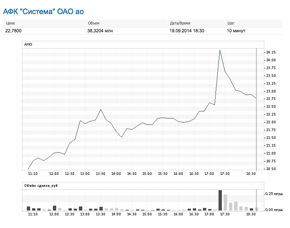The height and width of the screenshot is (228, 290).
Task: Click the 11:10 label under price chart
Action: point(33,173)
